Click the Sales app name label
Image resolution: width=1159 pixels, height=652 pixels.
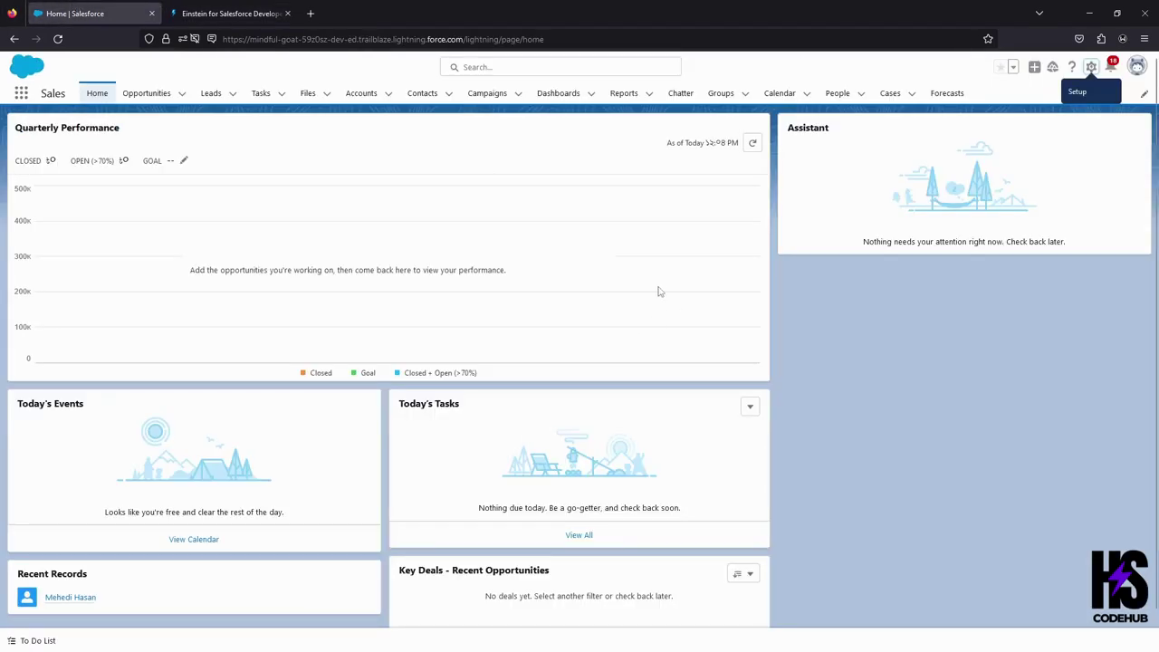pyautogui.click(x=53, y=93)
